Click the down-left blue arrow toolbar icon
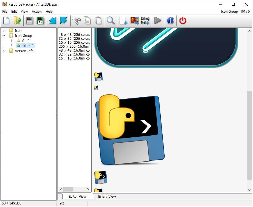Screen dimensions: 253x207 [x=53, y=21]
